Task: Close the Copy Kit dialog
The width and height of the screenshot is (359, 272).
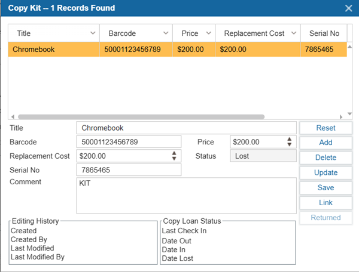Action: (x=349, y=8)
